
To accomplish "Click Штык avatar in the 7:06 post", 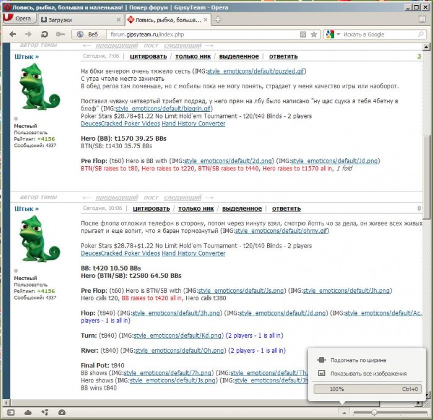I will click(40, 86).
